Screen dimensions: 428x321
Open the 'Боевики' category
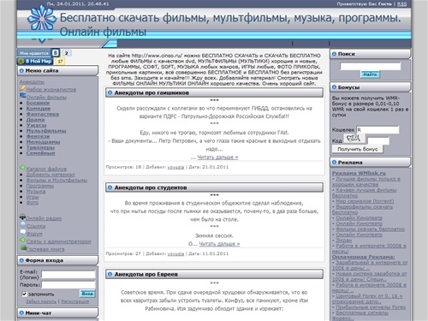(x=38, y=103)
